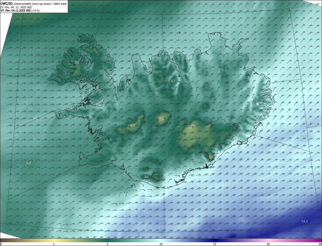Click the 'VT: Fim. 04.12.2025 09Z (+9 h)' line
Image resolution: width=322 pixels, height=246 pixels.
coord(20,11)
